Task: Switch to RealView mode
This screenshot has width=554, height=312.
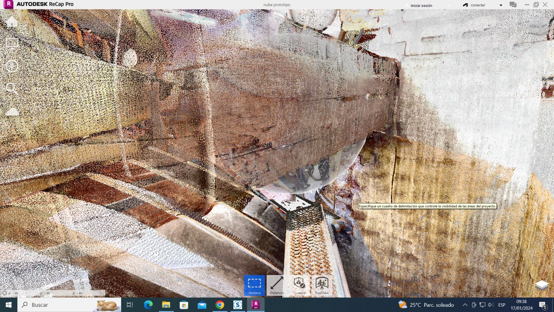Action: [x=322, y=285]
